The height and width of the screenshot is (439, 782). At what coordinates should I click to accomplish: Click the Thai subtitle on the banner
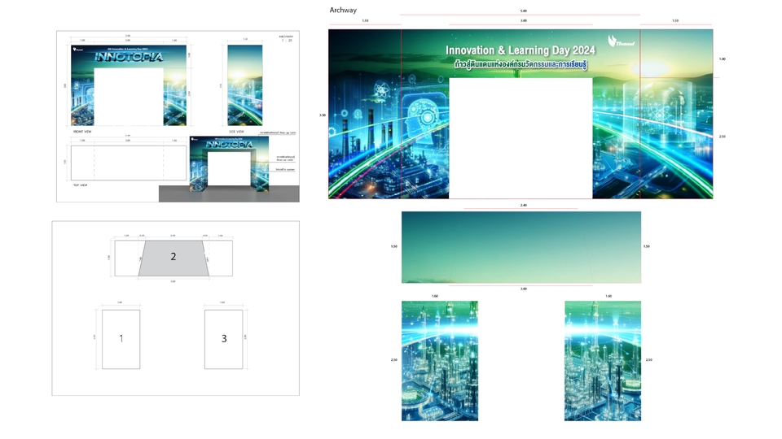click(521, 65)
